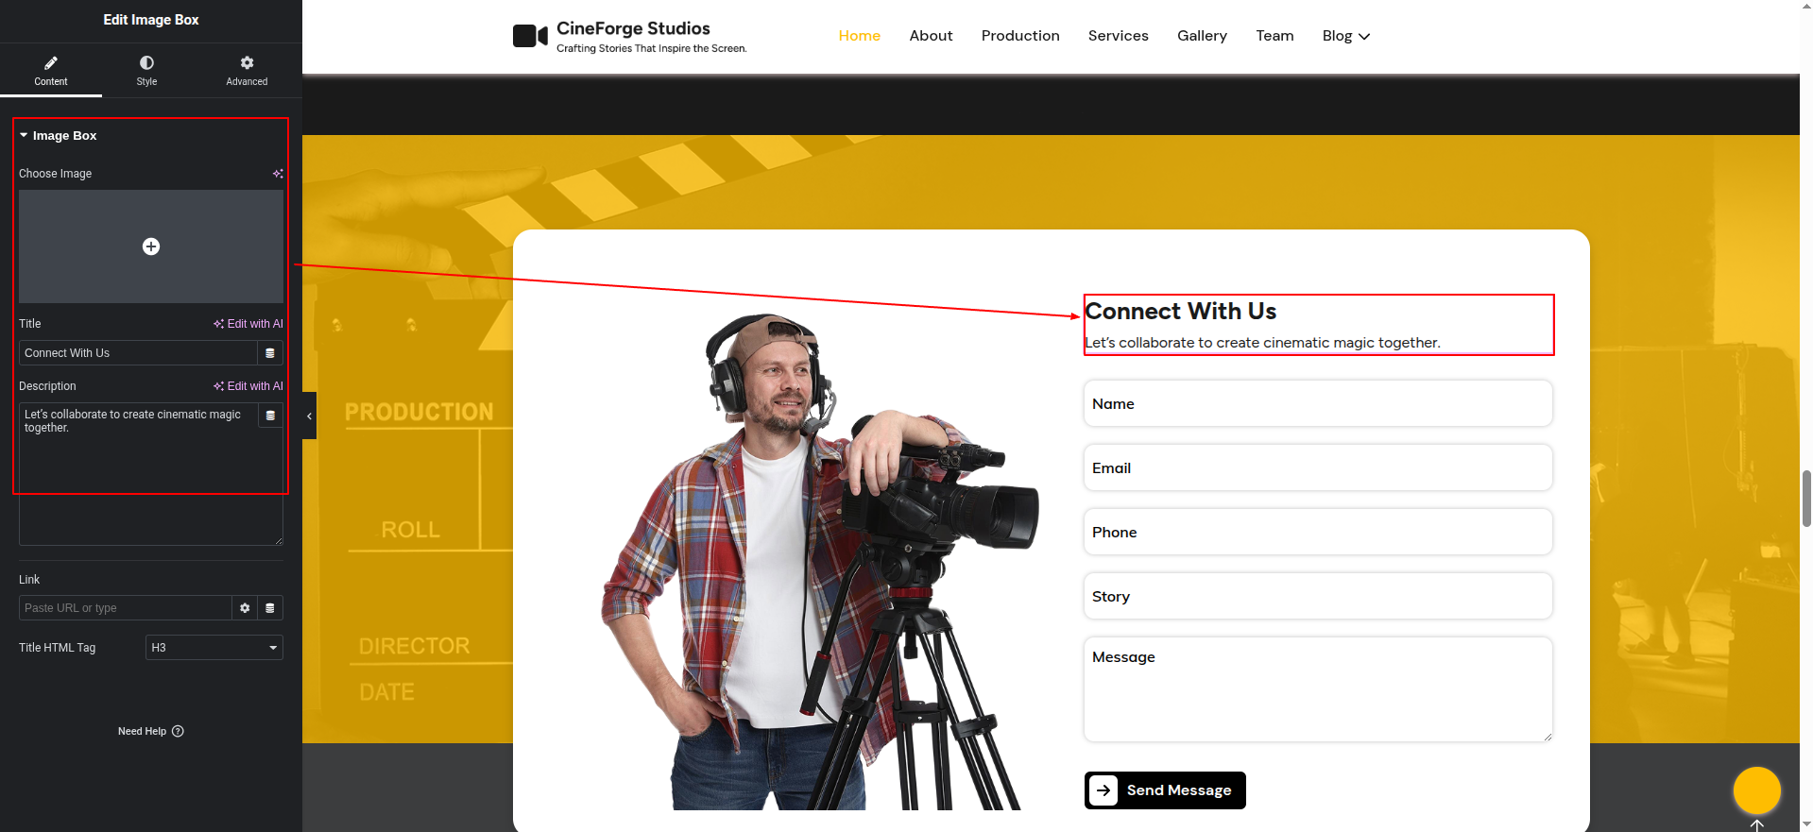This screenshot has width=1813, height=832.
Task: Switch to the Style tab
Action: pos(146,71)
